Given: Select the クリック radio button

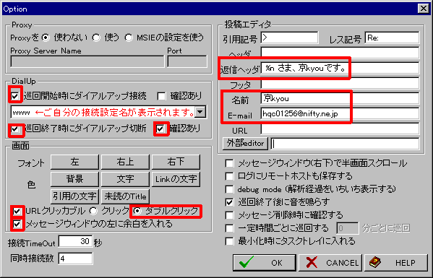Looking at the screenshot, I should click(94, 212).
